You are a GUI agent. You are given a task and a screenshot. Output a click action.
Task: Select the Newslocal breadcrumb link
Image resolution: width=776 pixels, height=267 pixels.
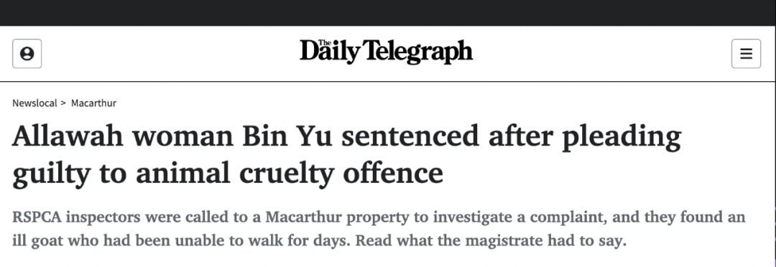pyautogui.click(x=34, y=103)
